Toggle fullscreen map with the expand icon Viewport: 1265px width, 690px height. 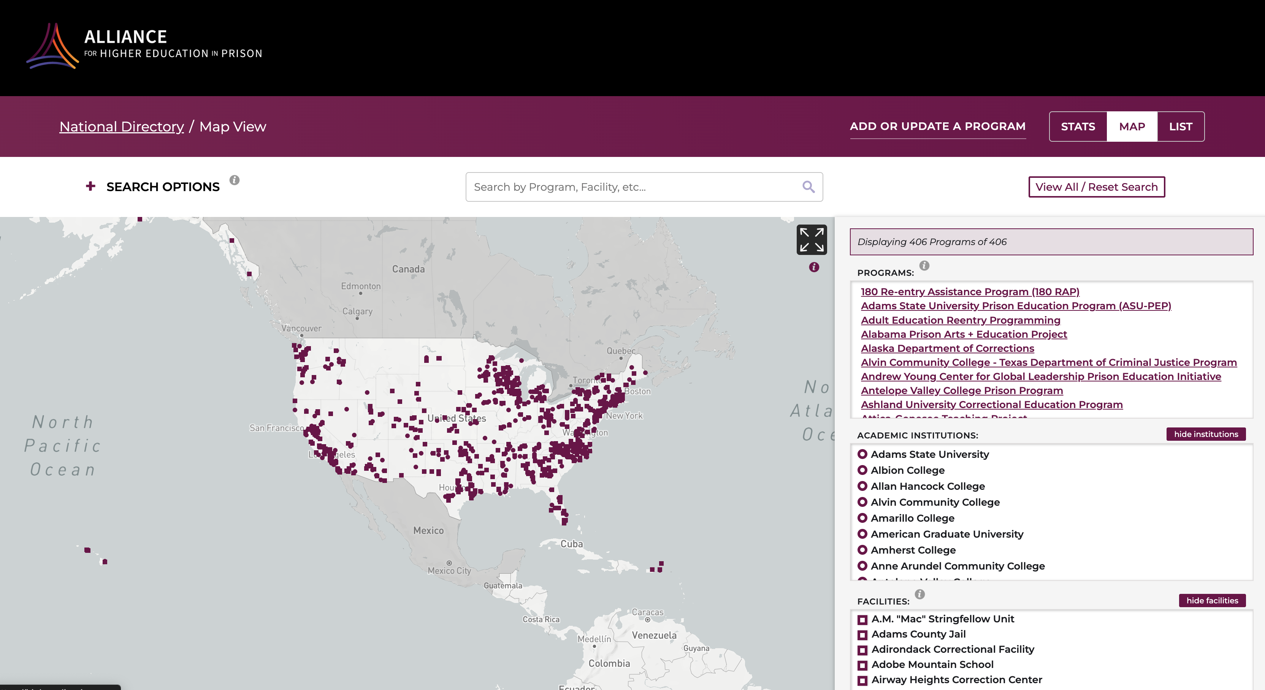coord(811,239)
